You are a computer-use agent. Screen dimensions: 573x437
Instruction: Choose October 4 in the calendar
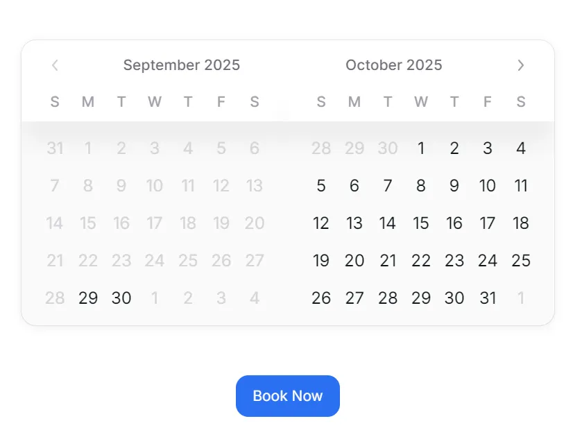pos(521,148)
